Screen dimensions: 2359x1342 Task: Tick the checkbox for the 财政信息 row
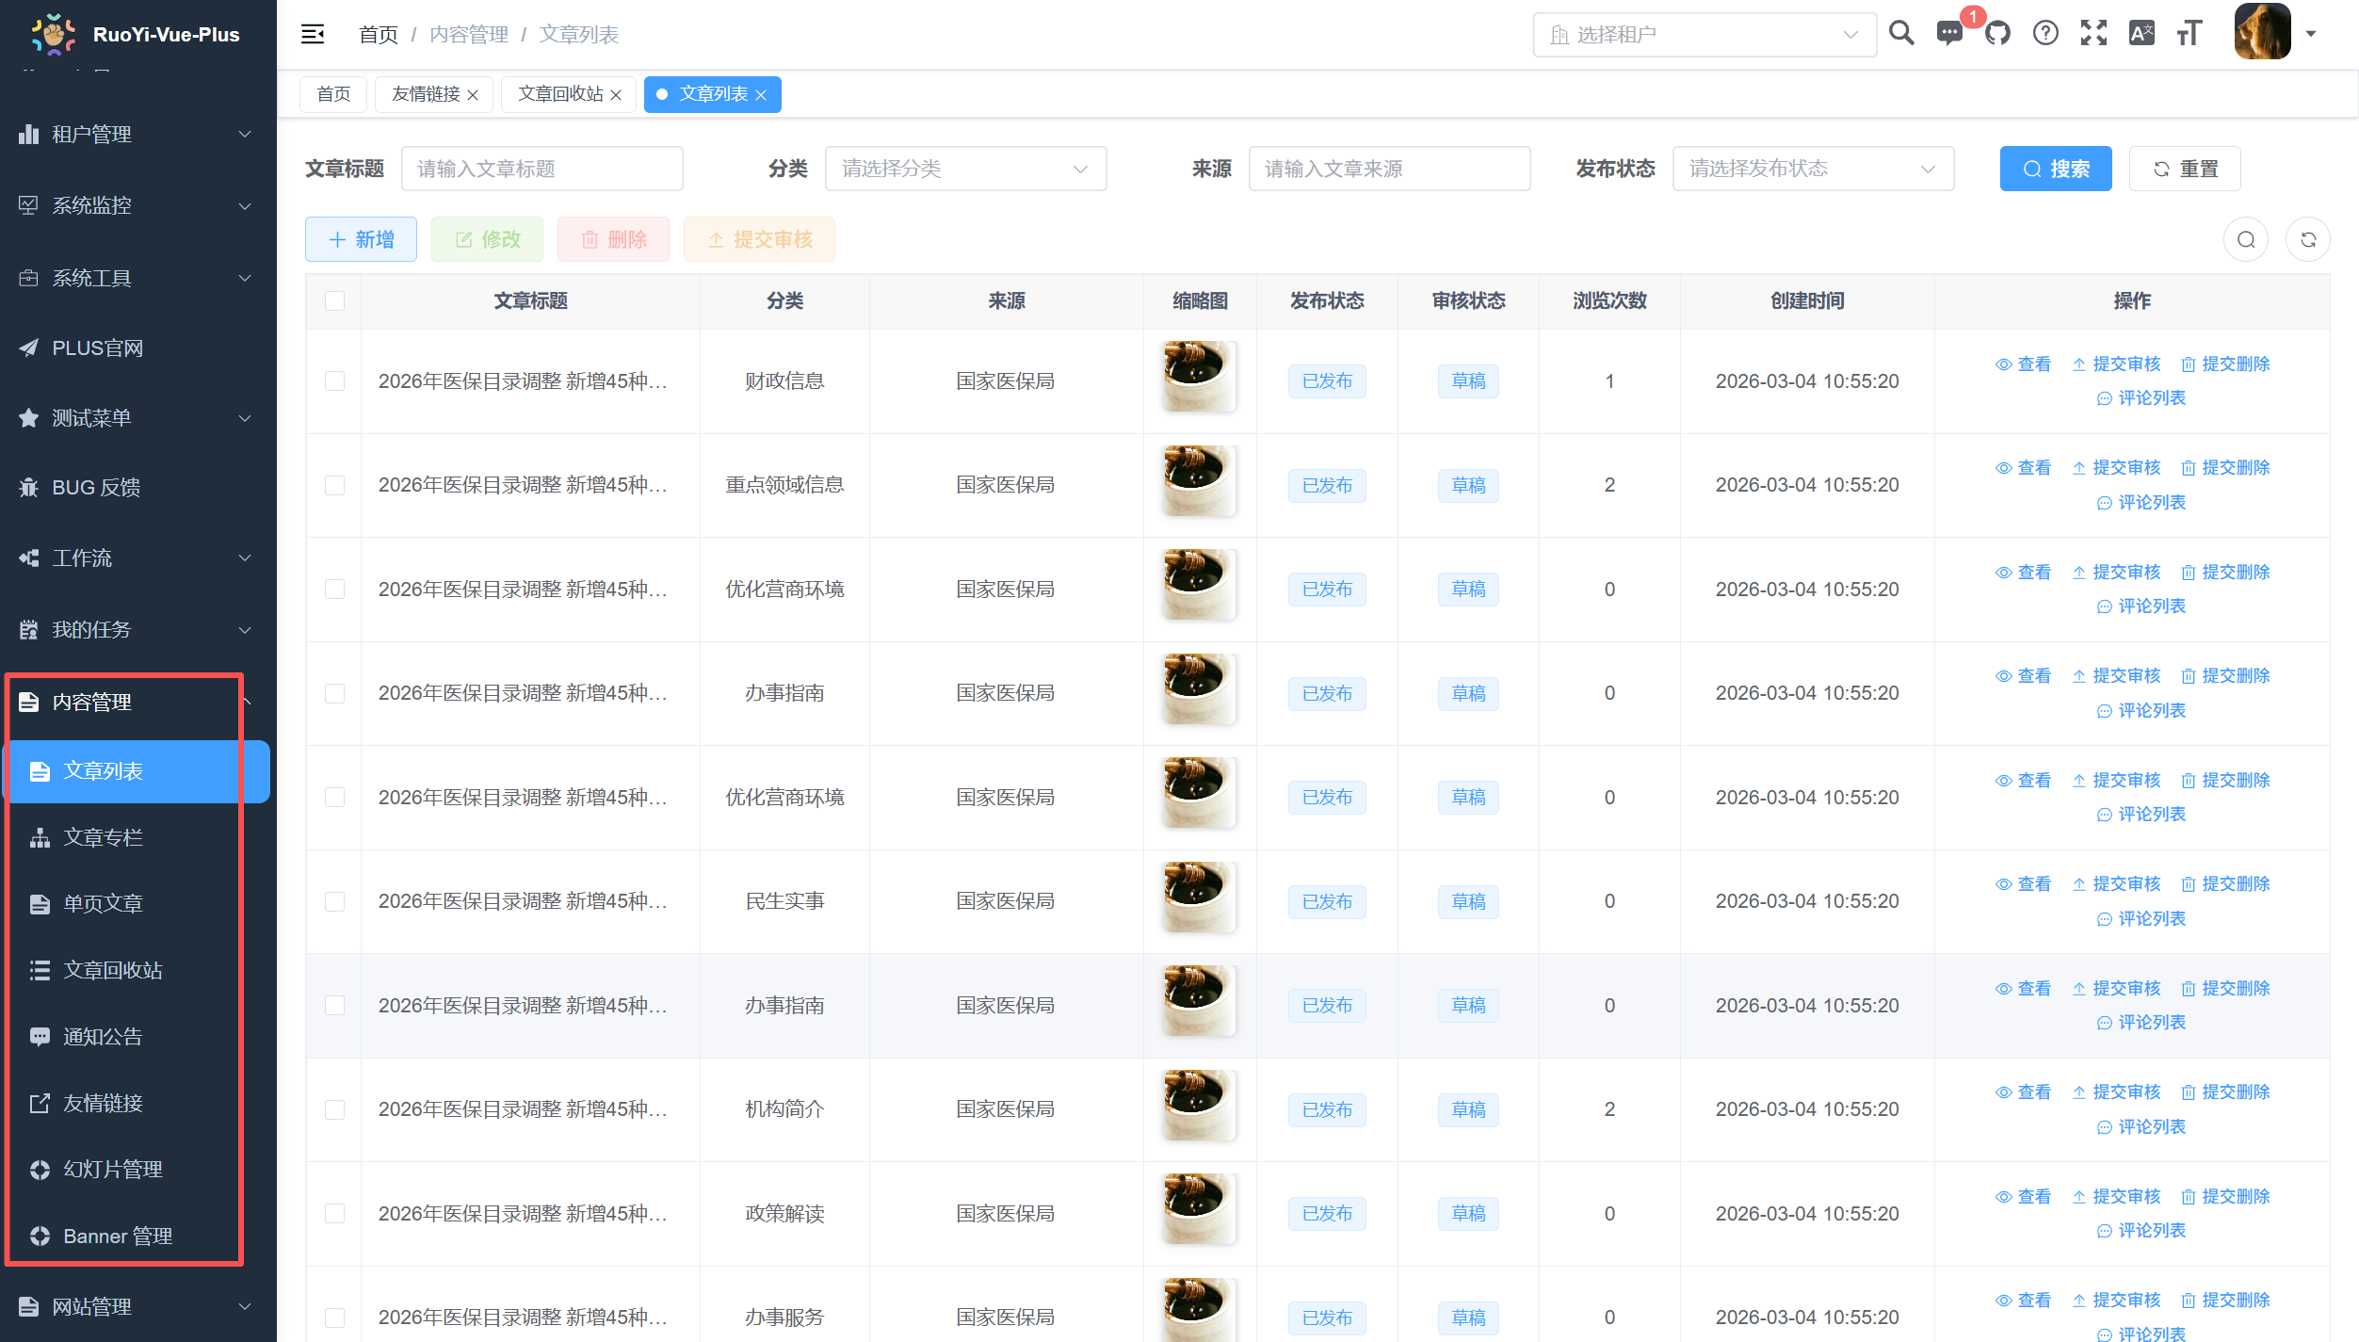(334, 381)
